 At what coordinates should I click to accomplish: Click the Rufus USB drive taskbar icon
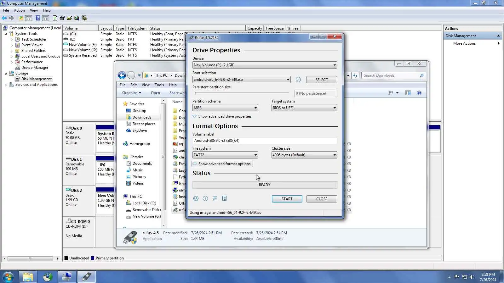[87, 277]
